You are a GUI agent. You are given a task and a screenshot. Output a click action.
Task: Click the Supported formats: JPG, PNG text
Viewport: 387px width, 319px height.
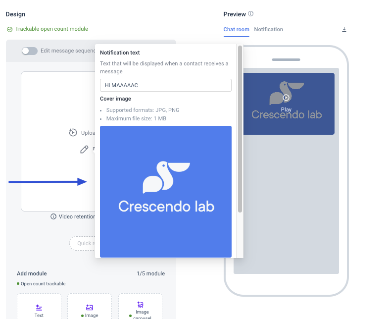coord(143,110)
